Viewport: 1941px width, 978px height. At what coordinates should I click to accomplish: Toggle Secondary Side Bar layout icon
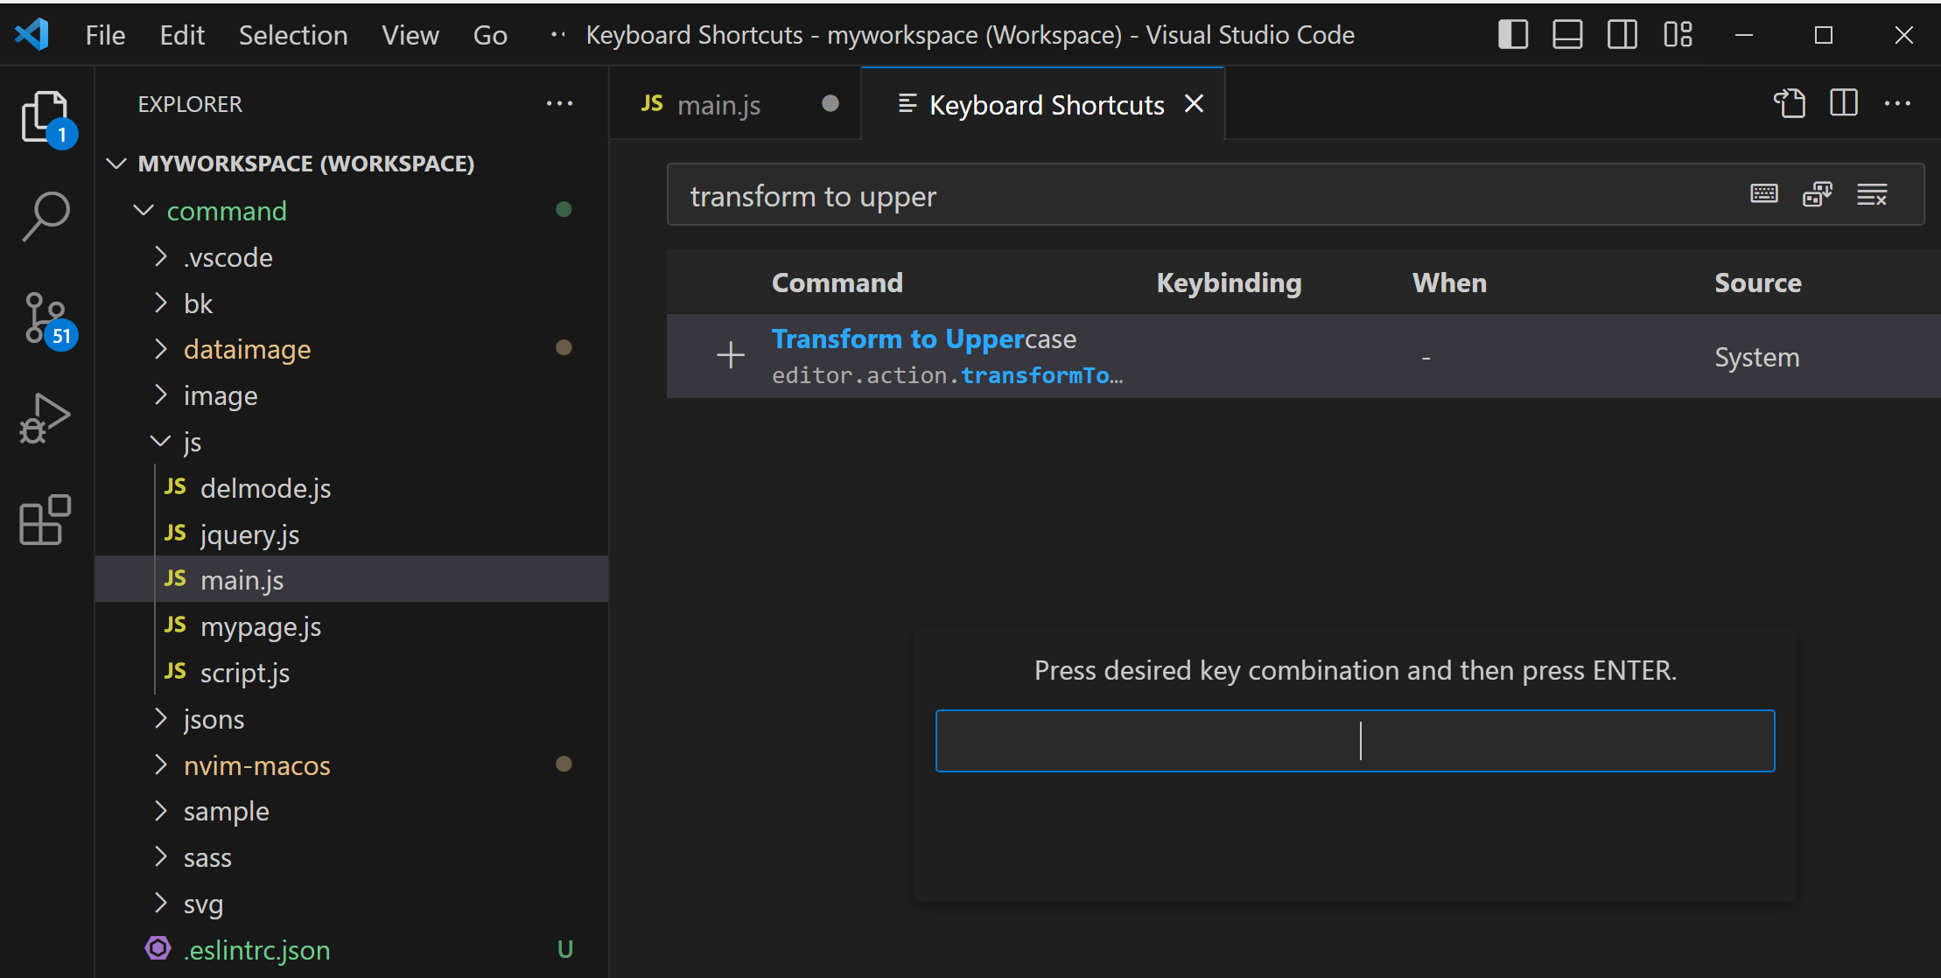coord(1622,35)
